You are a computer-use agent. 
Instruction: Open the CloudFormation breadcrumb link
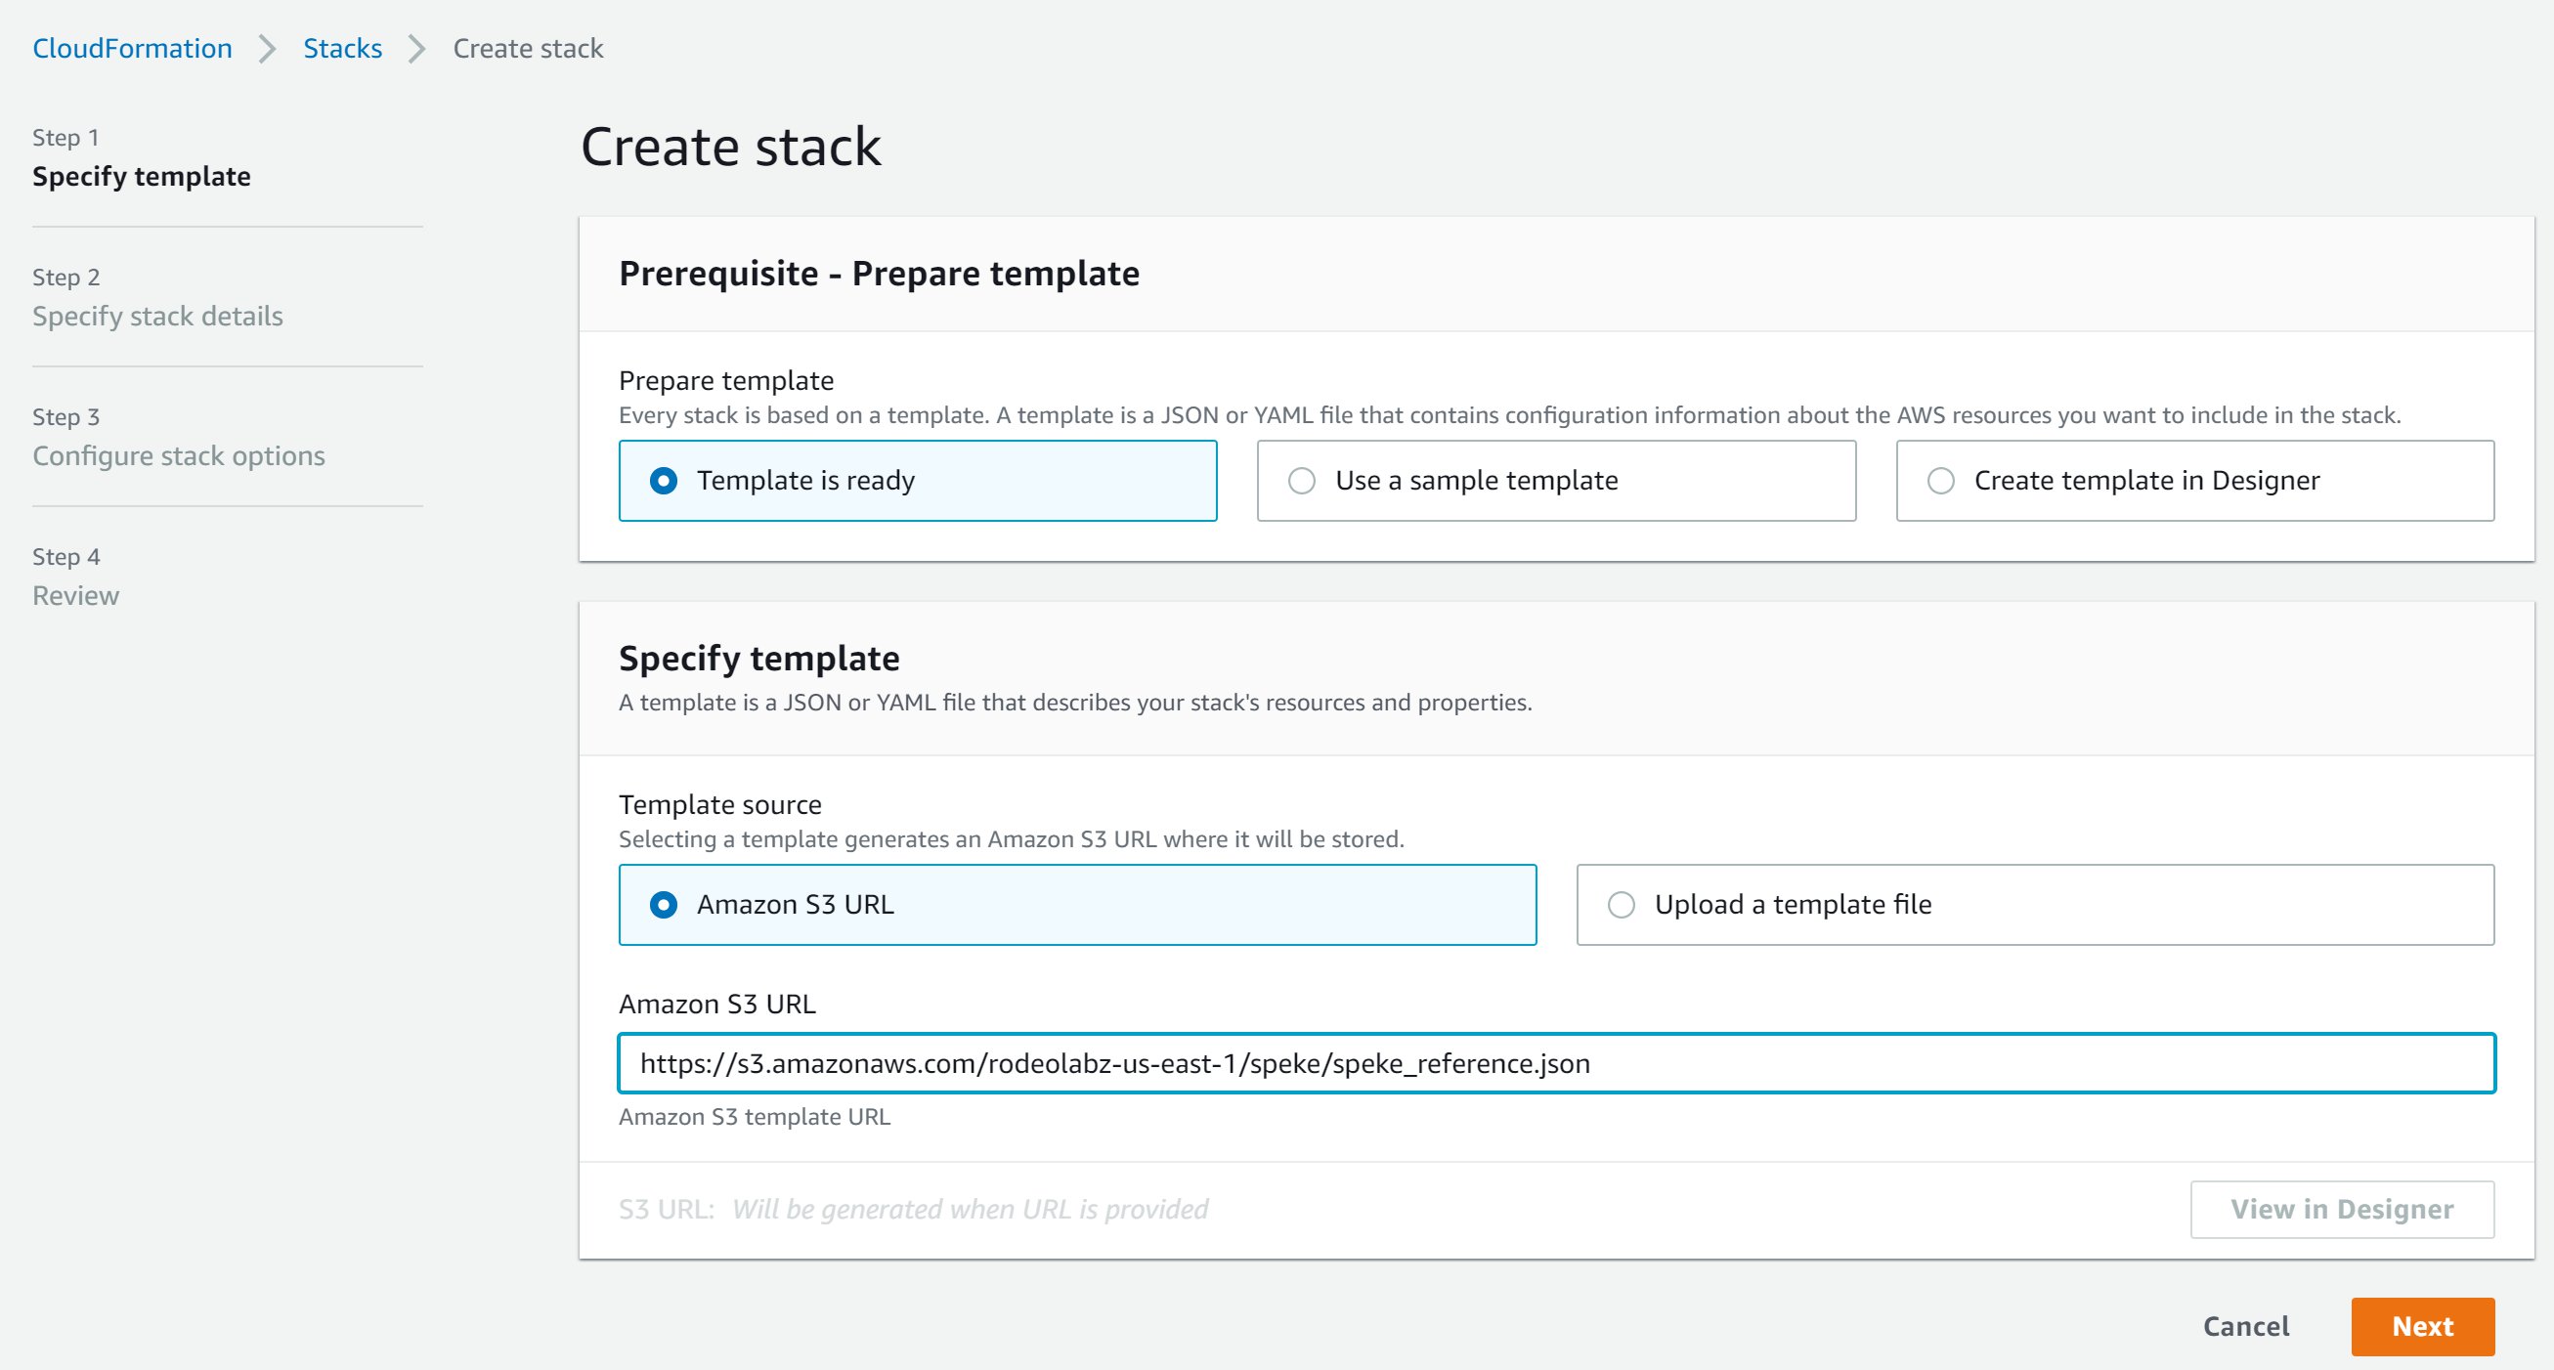tap(132, 48)
